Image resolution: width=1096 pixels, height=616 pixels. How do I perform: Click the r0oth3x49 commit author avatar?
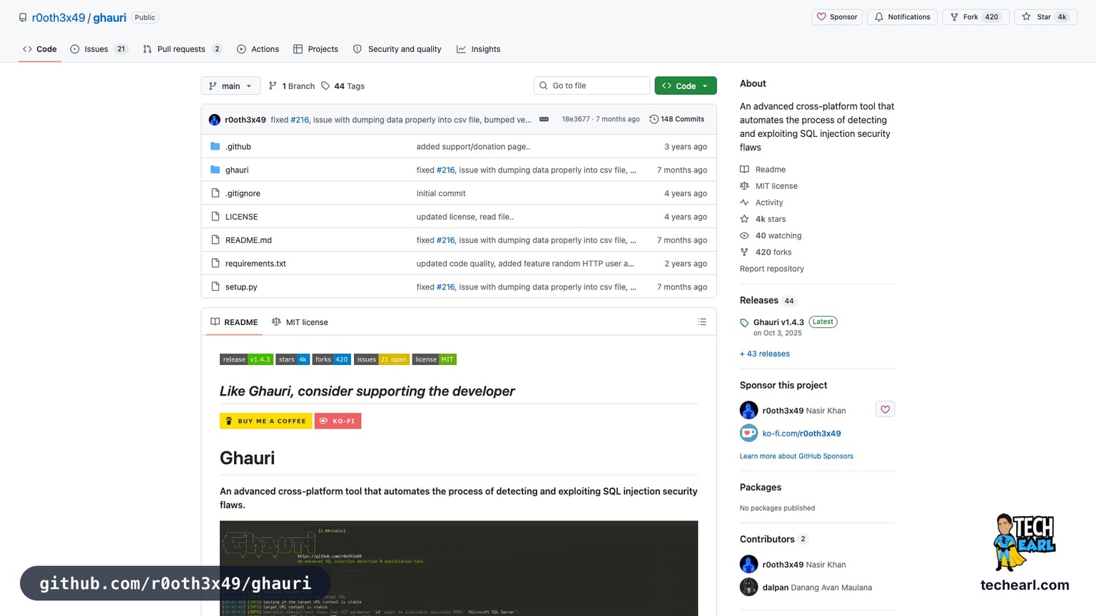coord(214,120)
